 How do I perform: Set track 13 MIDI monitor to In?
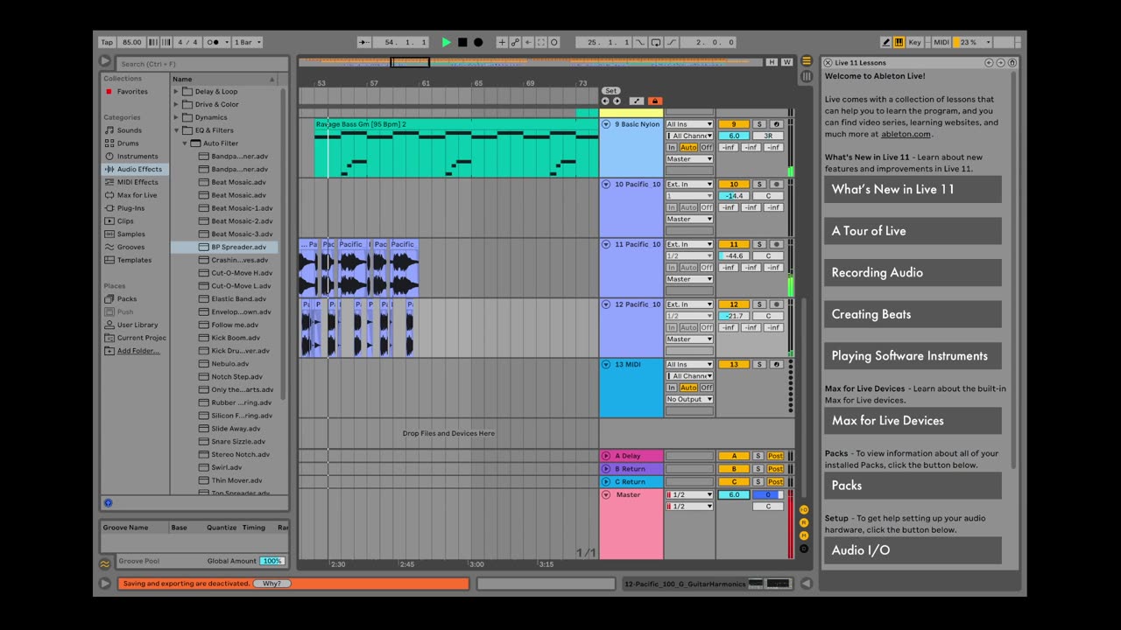(672, 388)
